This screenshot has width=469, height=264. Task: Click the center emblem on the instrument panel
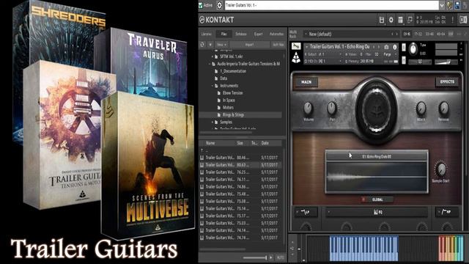coord(377,109)
